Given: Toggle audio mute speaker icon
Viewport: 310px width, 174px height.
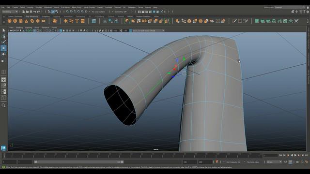Looking at the screenshot, I should (297, 162).
